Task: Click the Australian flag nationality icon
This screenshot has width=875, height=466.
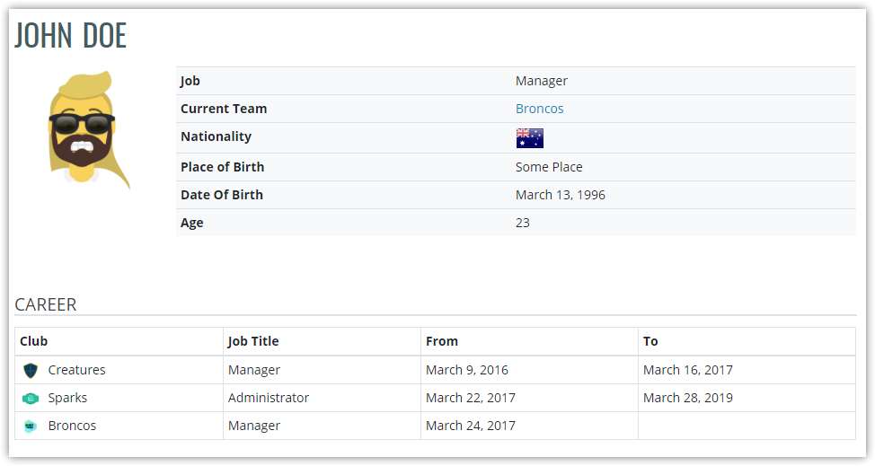Action: 529,137
